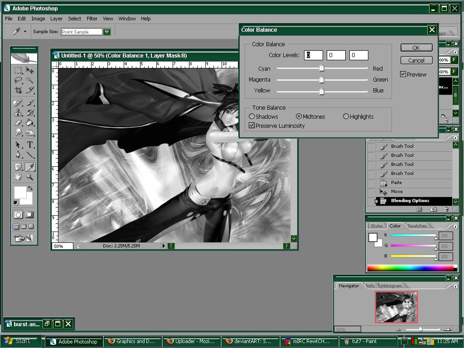Image resolution: width=464 pixels, height=348 pixels.
Task: Choose the Lasso tool
Action: click(x=18, y=80)
